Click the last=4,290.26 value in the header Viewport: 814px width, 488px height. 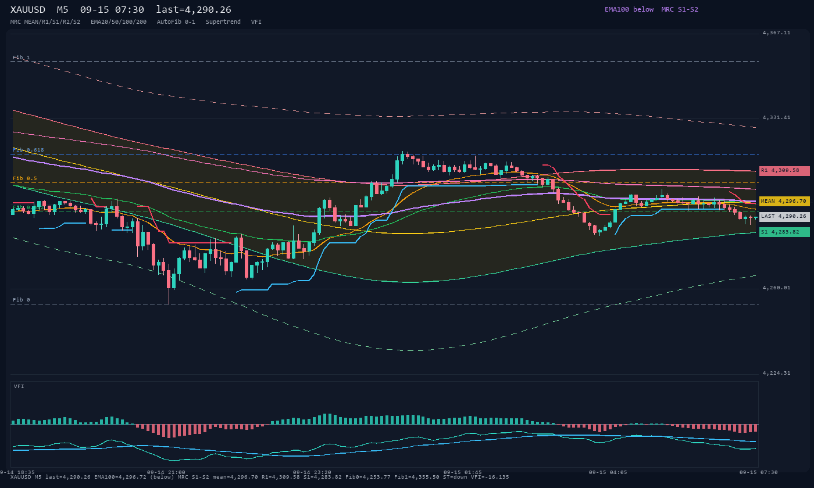point(194,9)
